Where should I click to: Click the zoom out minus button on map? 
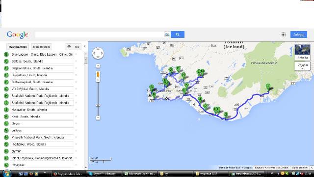(98, 118)
